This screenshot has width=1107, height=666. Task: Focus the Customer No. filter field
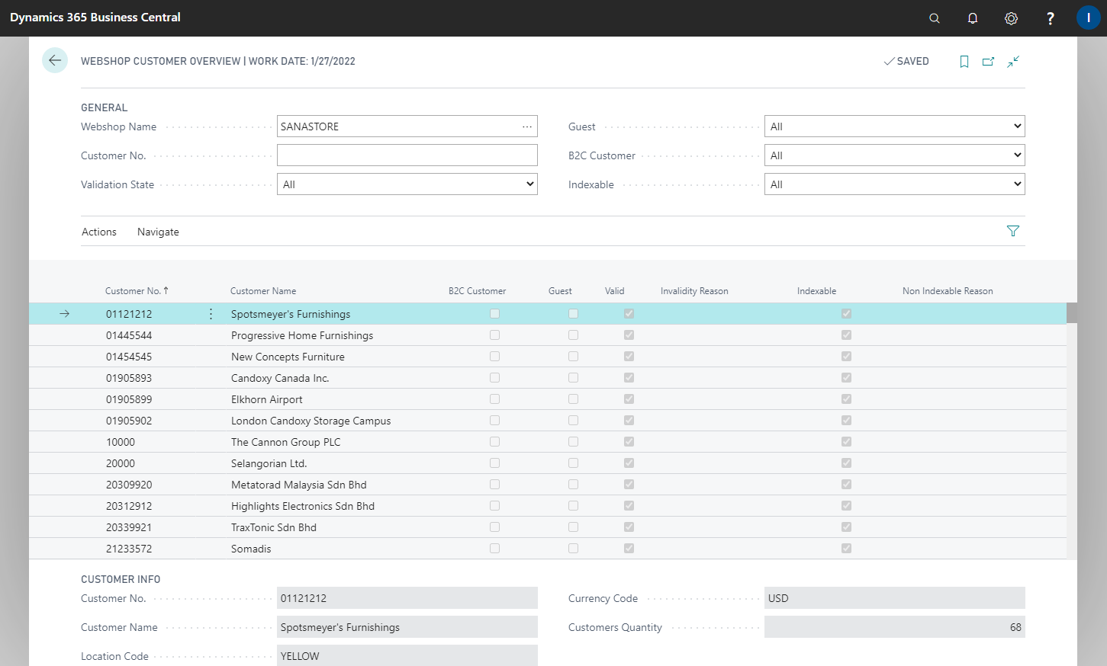tap(407, 155)
